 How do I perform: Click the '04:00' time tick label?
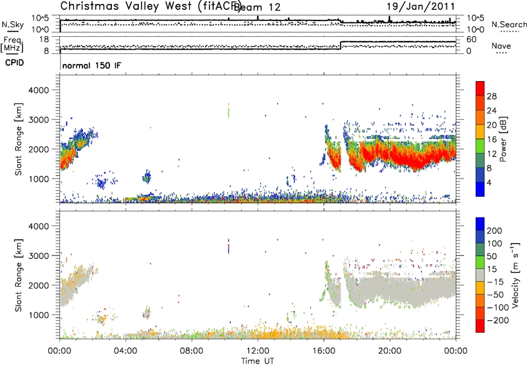point(125,351)
